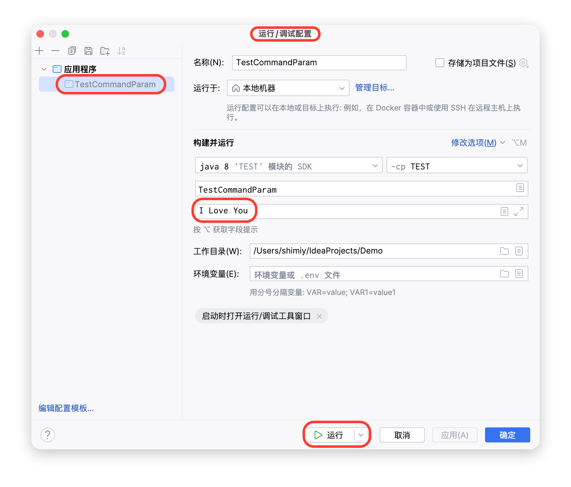Screen dimensions: 571x487
Task: Collapse the 应用程序 tree node
Action: pyautogui.click(x=44, y=69)
